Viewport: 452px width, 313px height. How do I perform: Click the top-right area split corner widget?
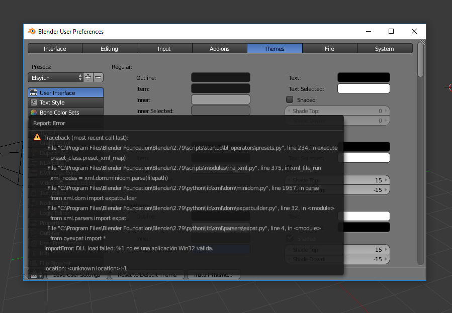(x=423, y=42)
